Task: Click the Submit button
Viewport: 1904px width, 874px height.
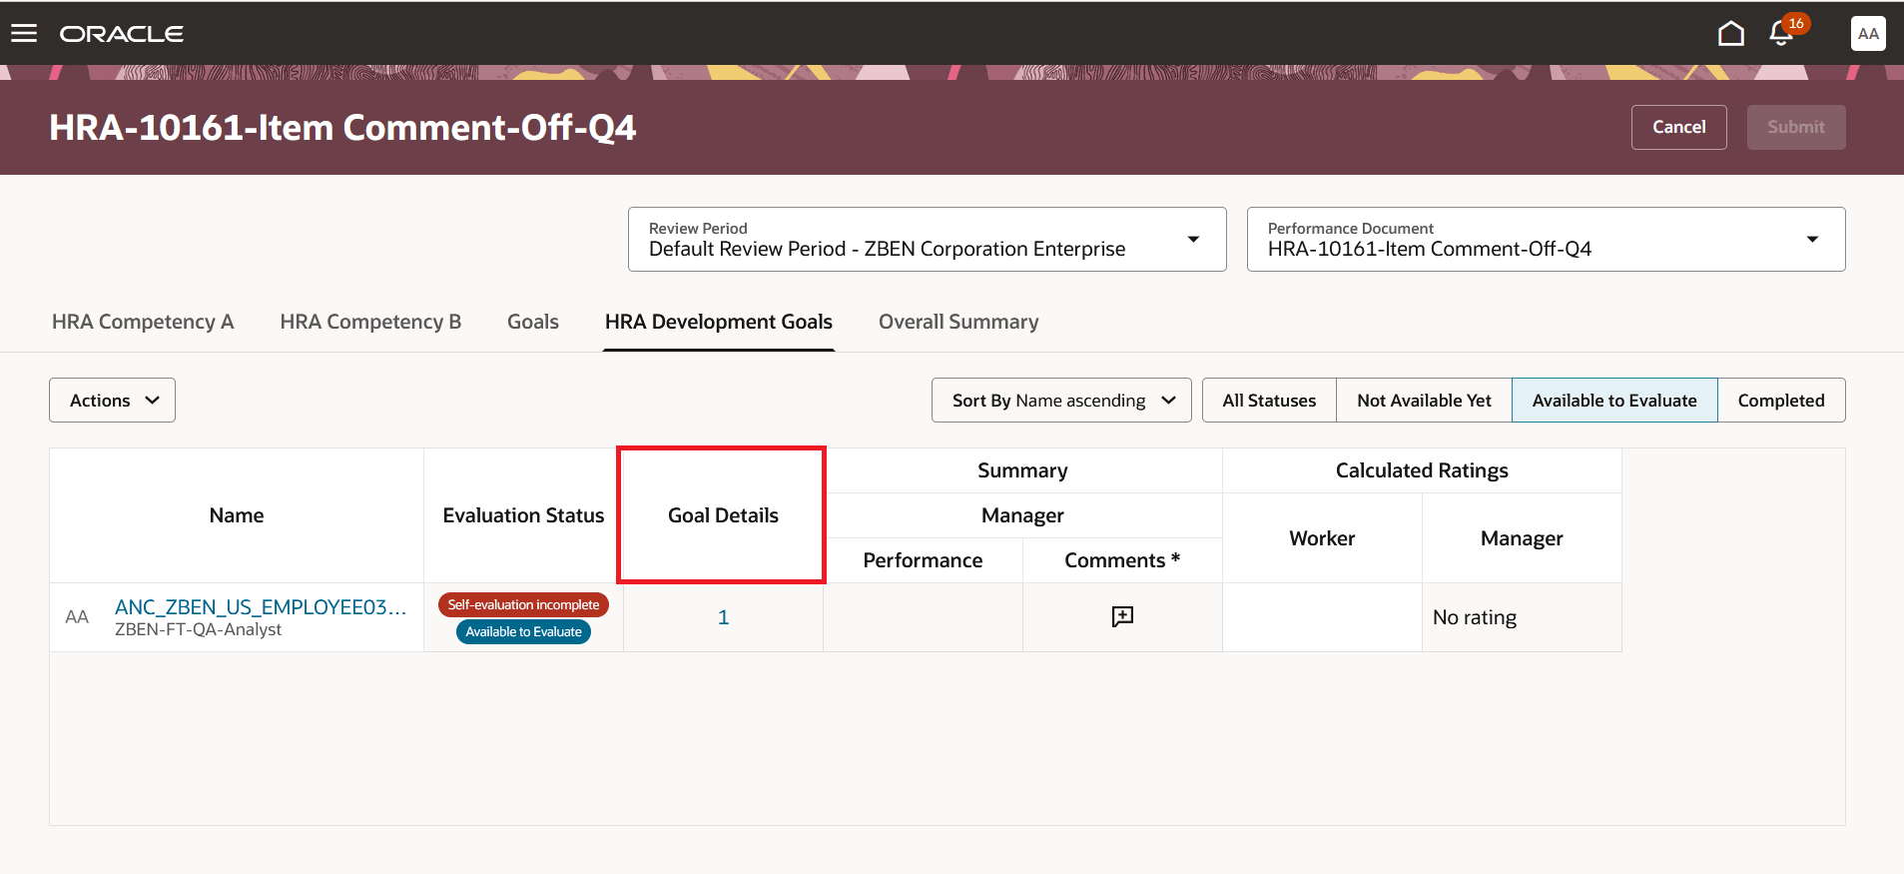Action: [x=1795, y=127]
